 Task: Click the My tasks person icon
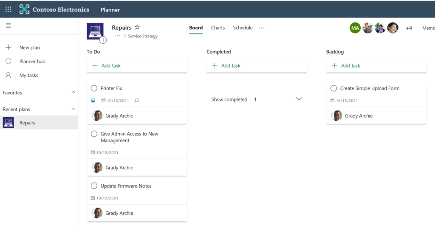(8, 75)
